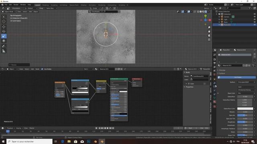Viewport: 257px width, 144px height.
Task: Expand the Camera tree item in outliner
Action: tap(219, 17)
